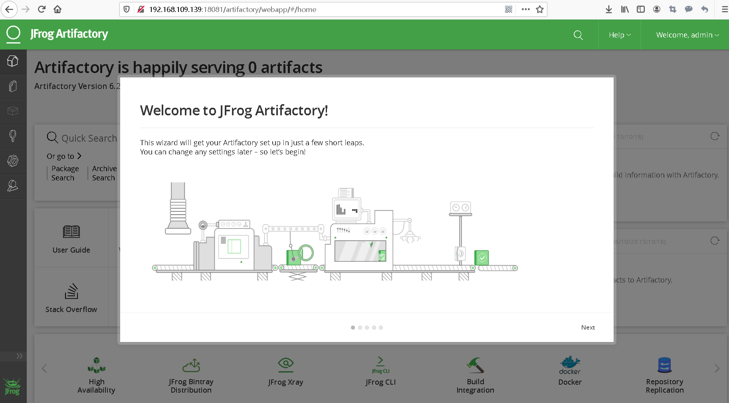Click the undo arrow toolbar icon

(705, 9)
